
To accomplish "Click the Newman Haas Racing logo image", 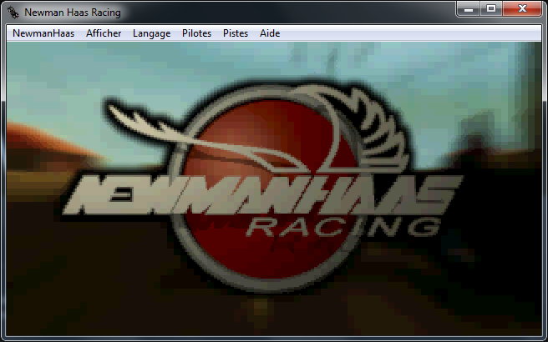I will click(263, 185).
